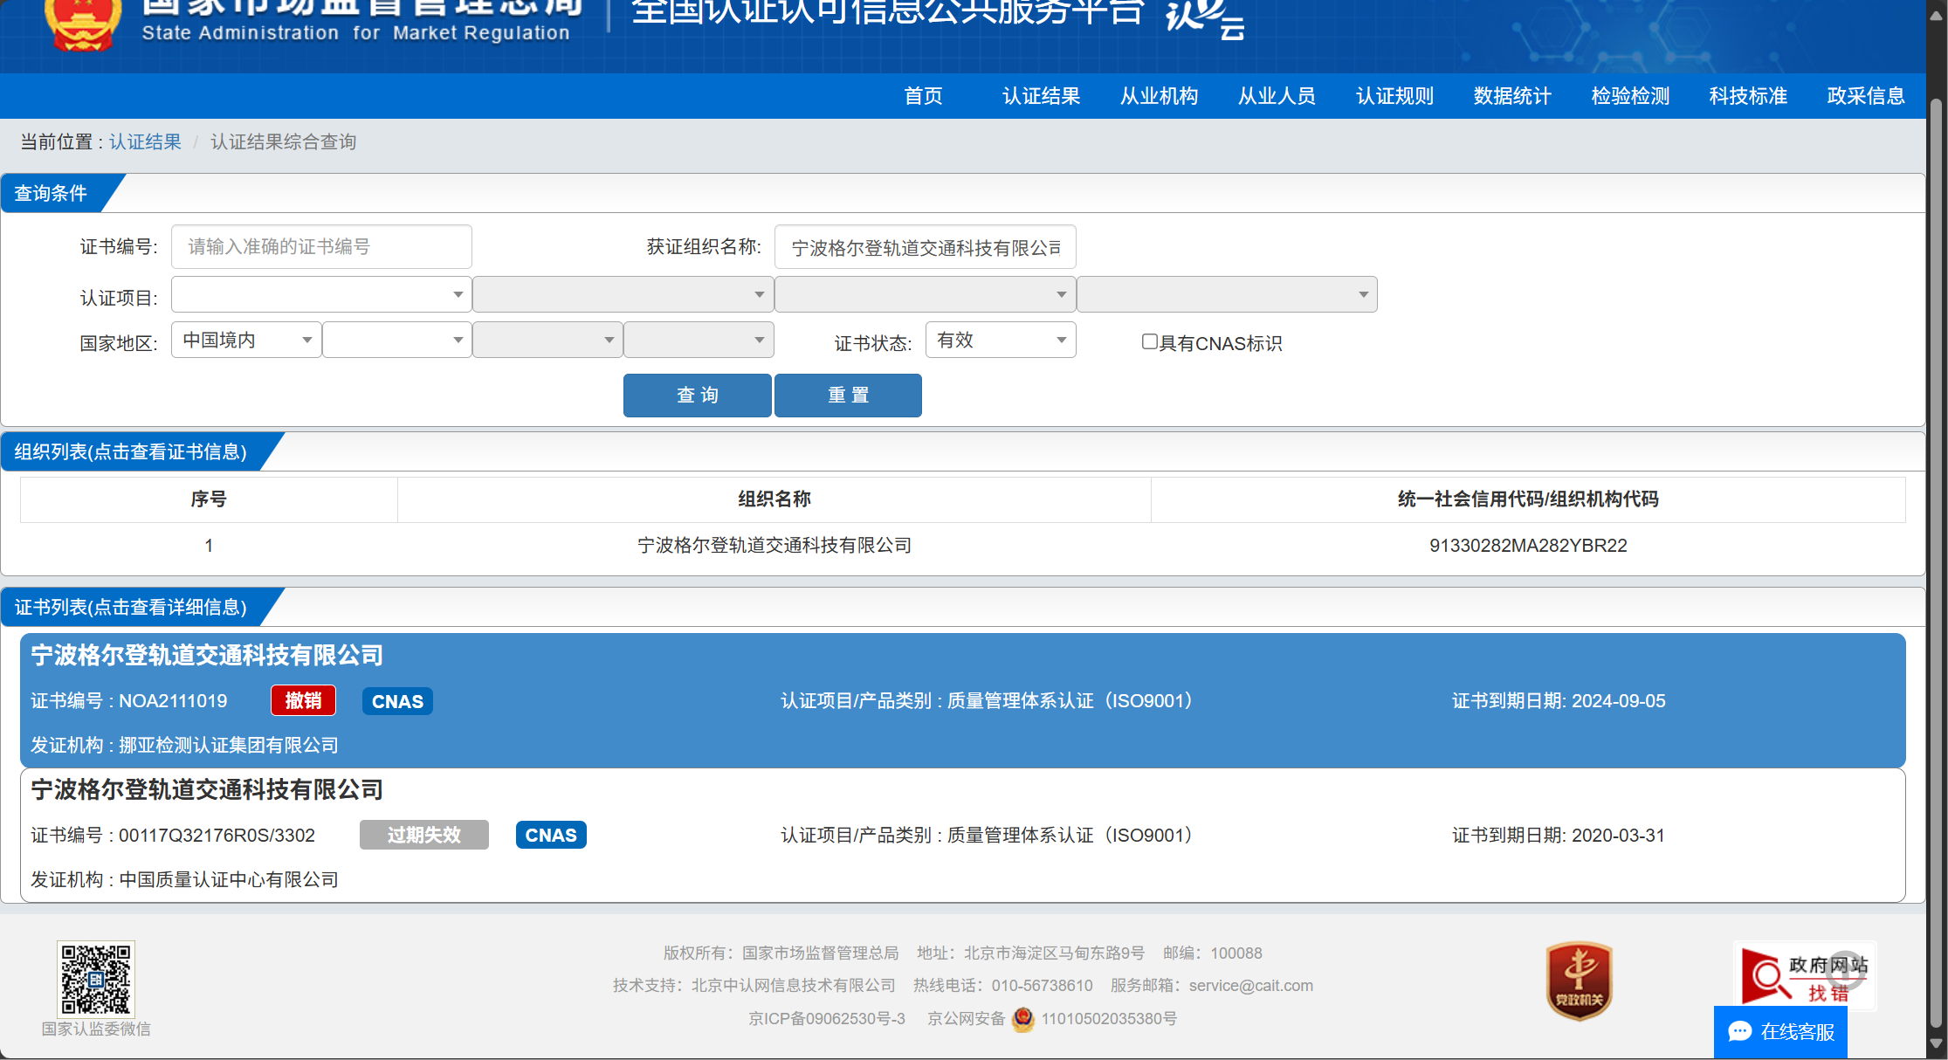Click the national emblem logo

pos(83,24)
